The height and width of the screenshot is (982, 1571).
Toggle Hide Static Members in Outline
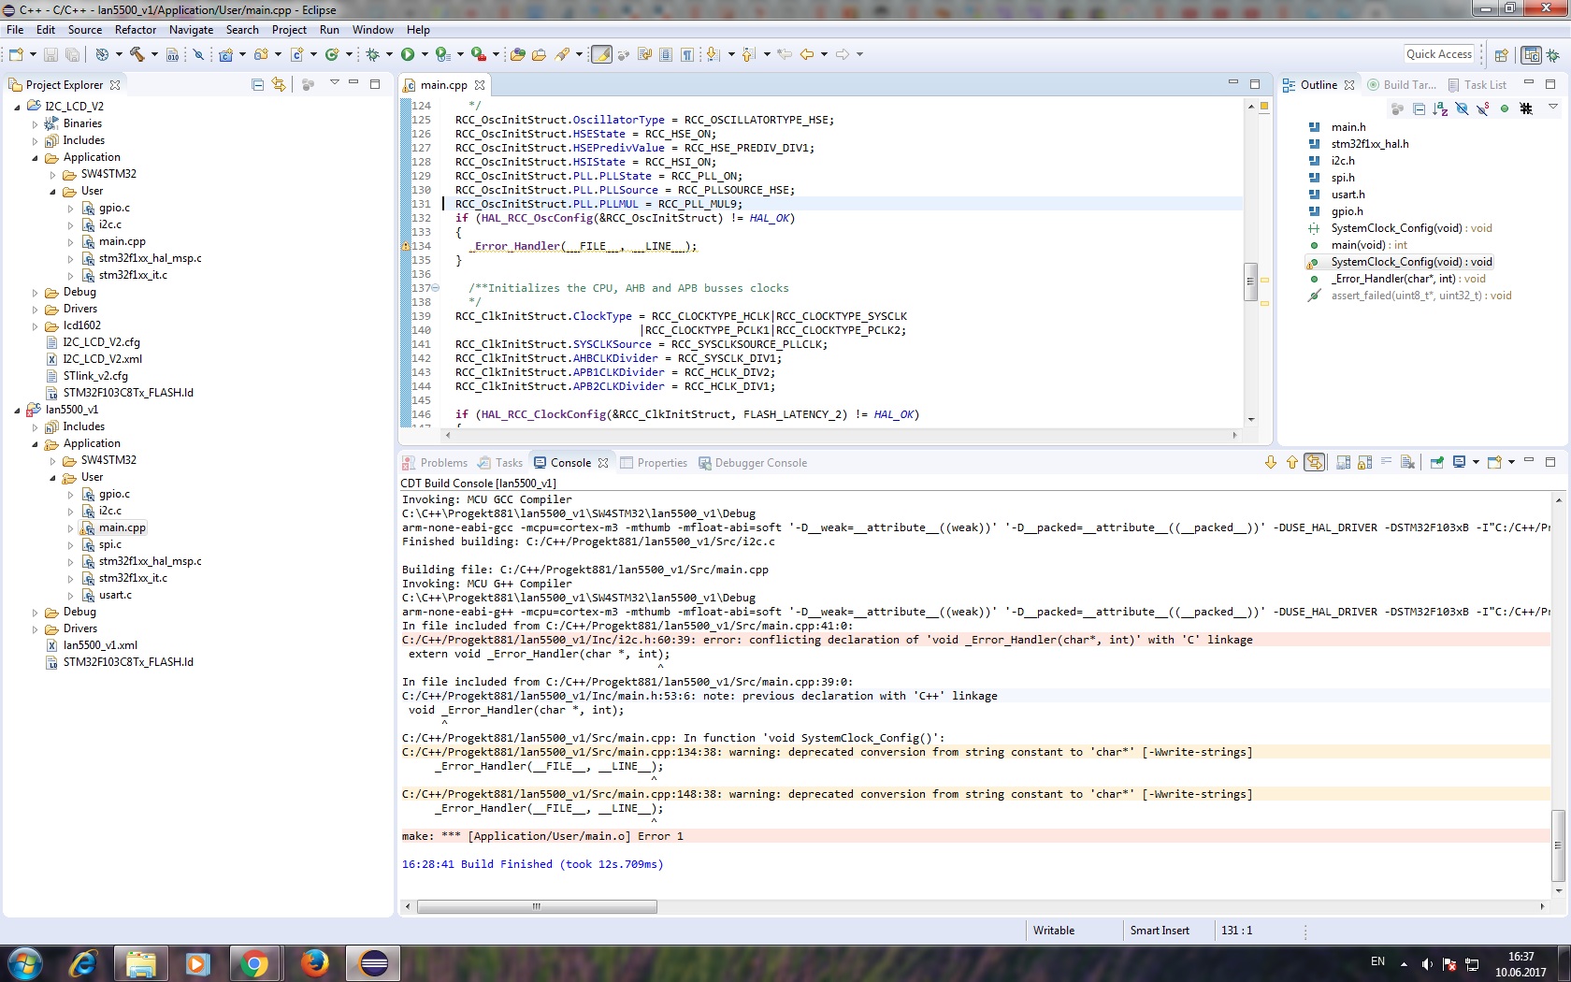[1483, 109]
